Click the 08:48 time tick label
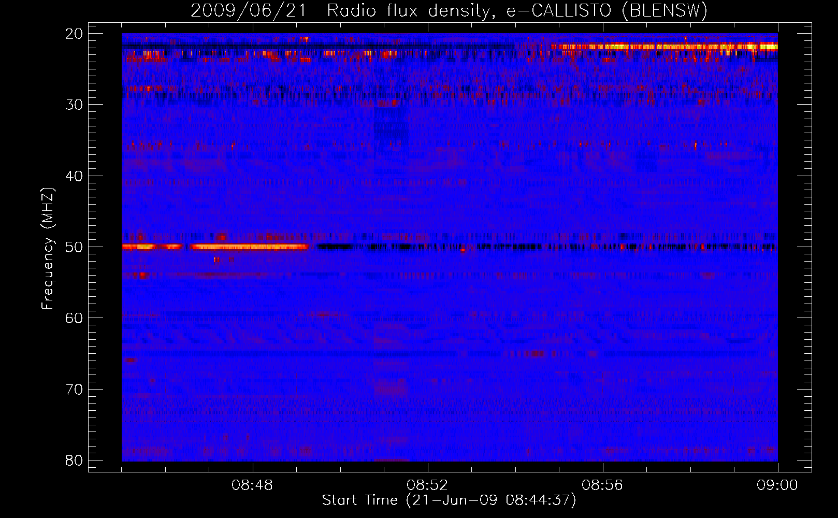Screen dimensions: 838x518 (252, 485)
